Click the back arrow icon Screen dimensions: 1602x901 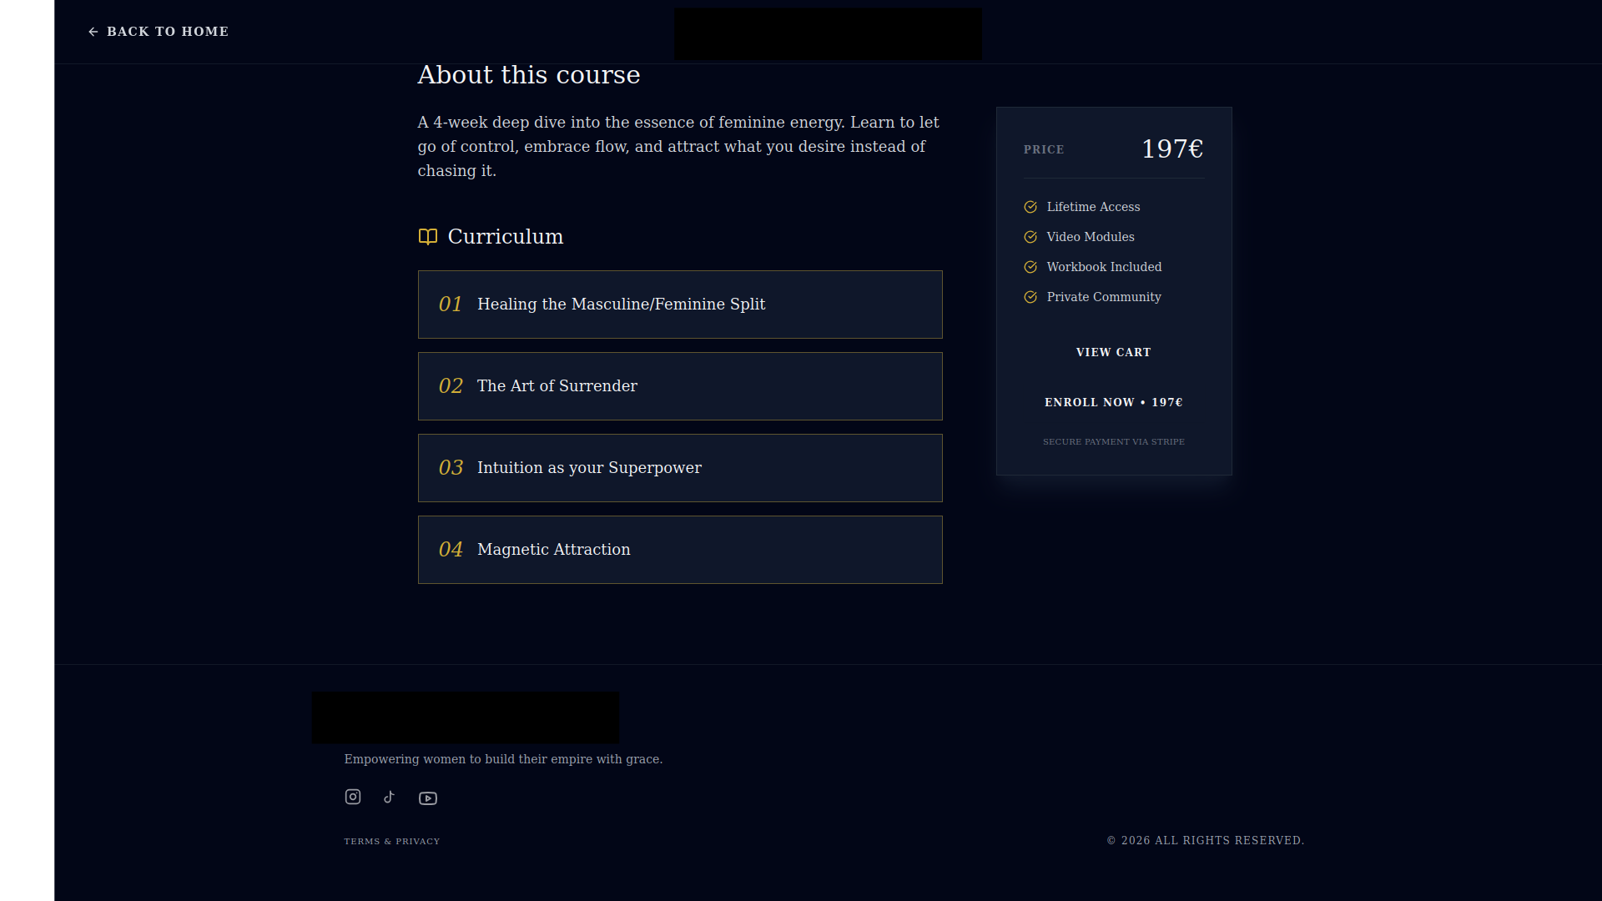[93, 32]
